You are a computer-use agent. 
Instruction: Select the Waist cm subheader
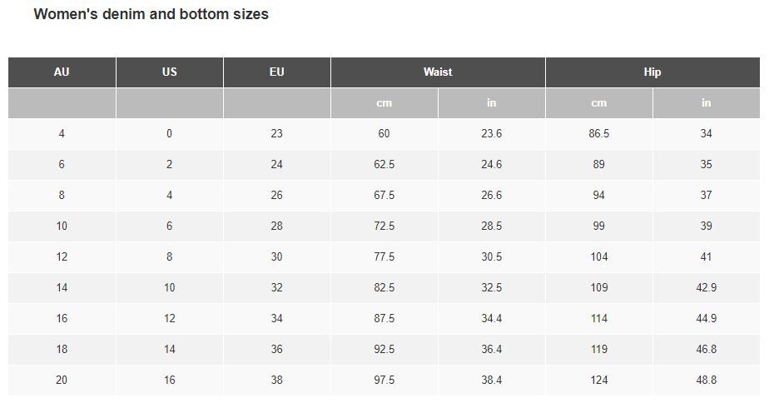pyautogui.click(x=384, y=103)
